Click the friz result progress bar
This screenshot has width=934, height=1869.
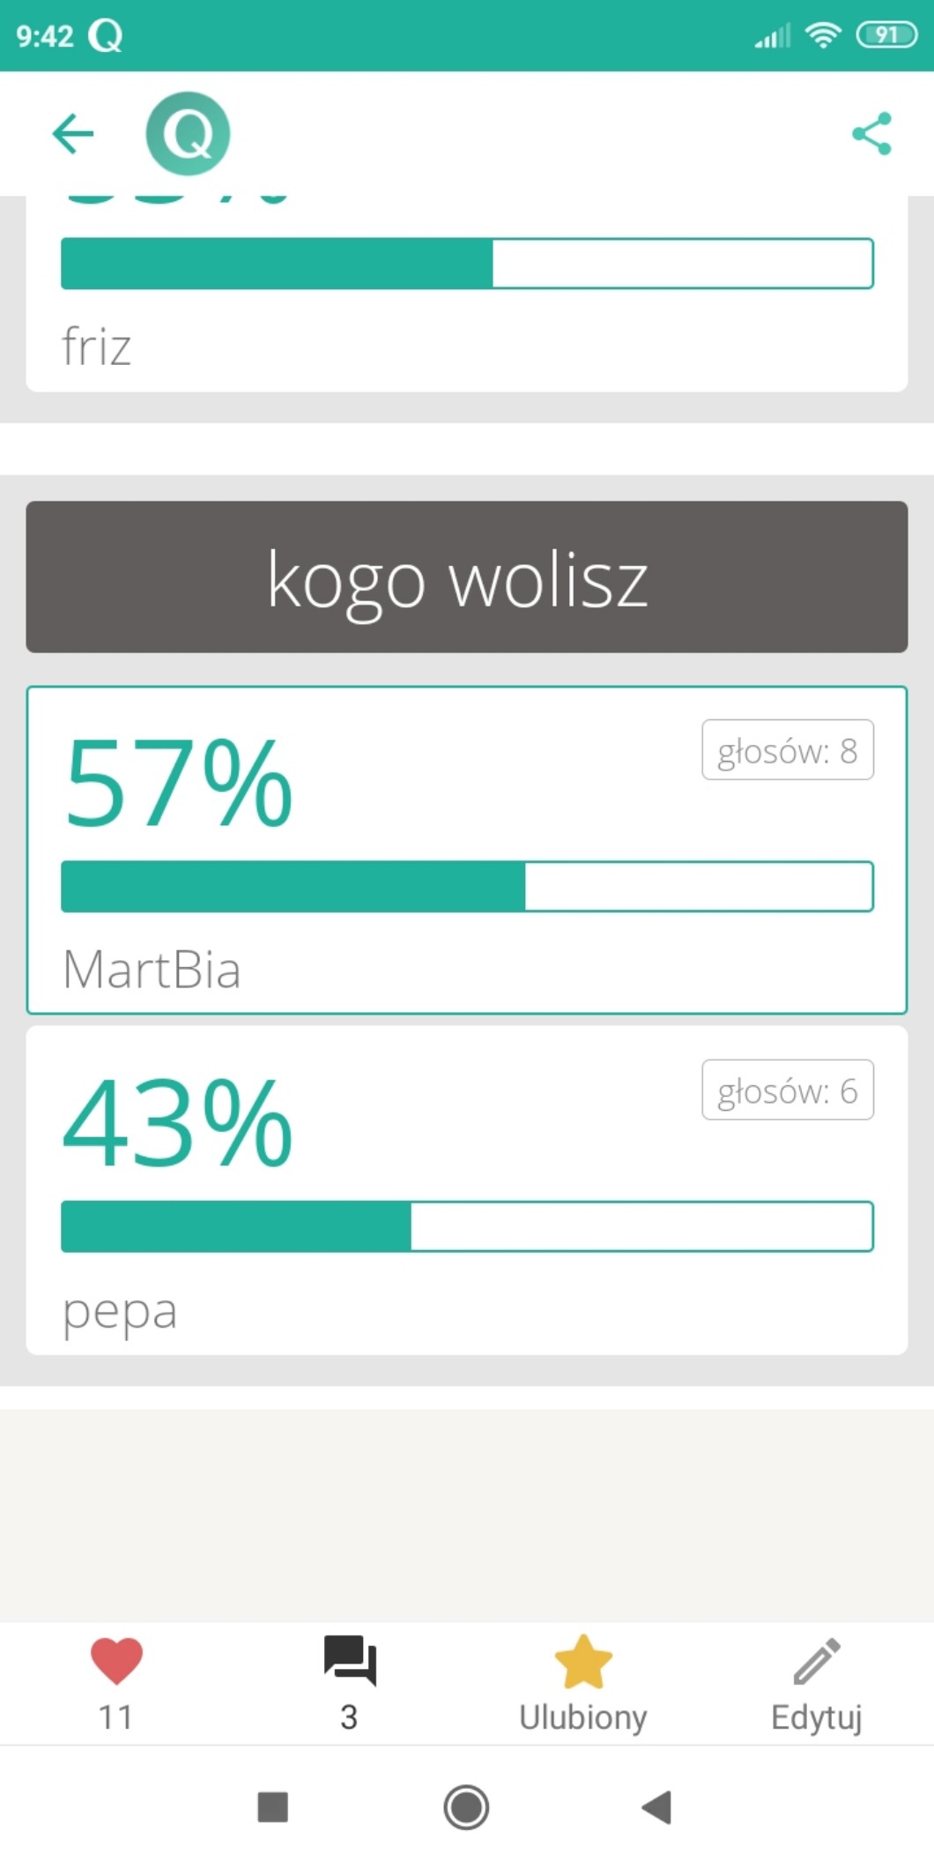pyautogui.click(x=467, y=264)
